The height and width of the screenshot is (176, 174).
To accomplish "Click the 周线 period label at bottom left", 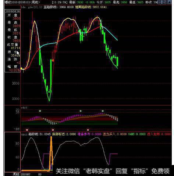I will pos(16,174).
